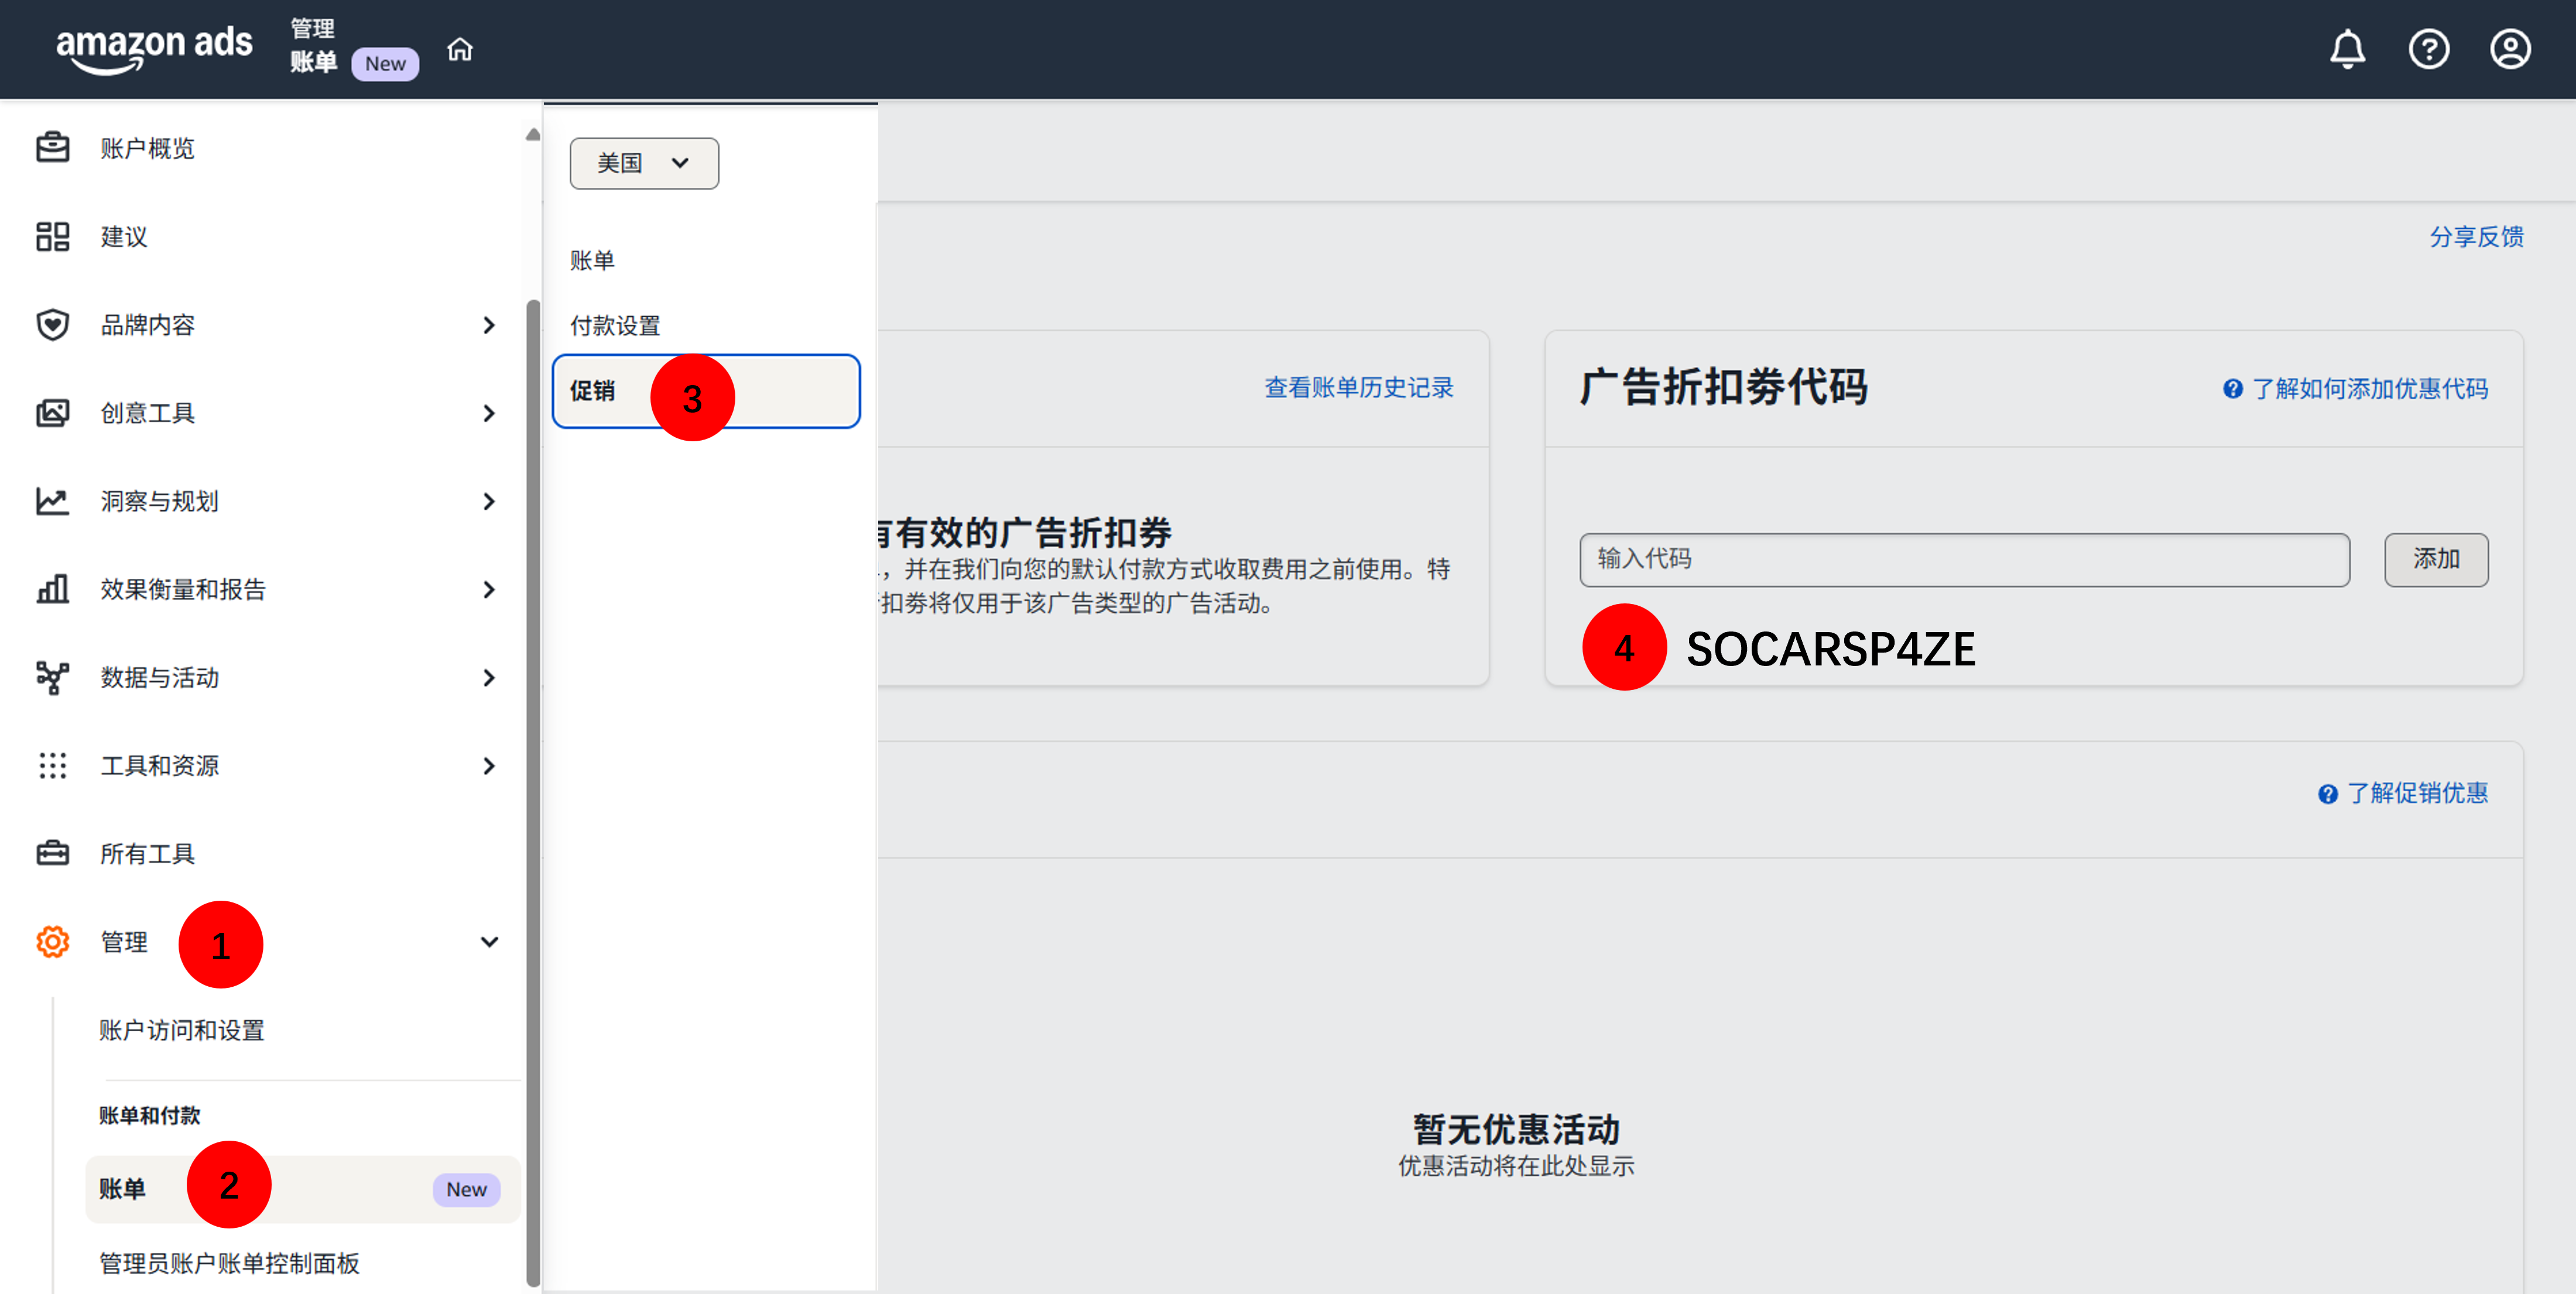
Task: Open the 了解如何添加优惠代码 link
Action: tap(2369, 389)
